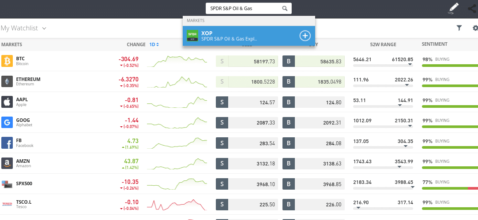The image size is (478, 220).
Task: Click the SENTIMENT column header
Action: click(434, 44)
